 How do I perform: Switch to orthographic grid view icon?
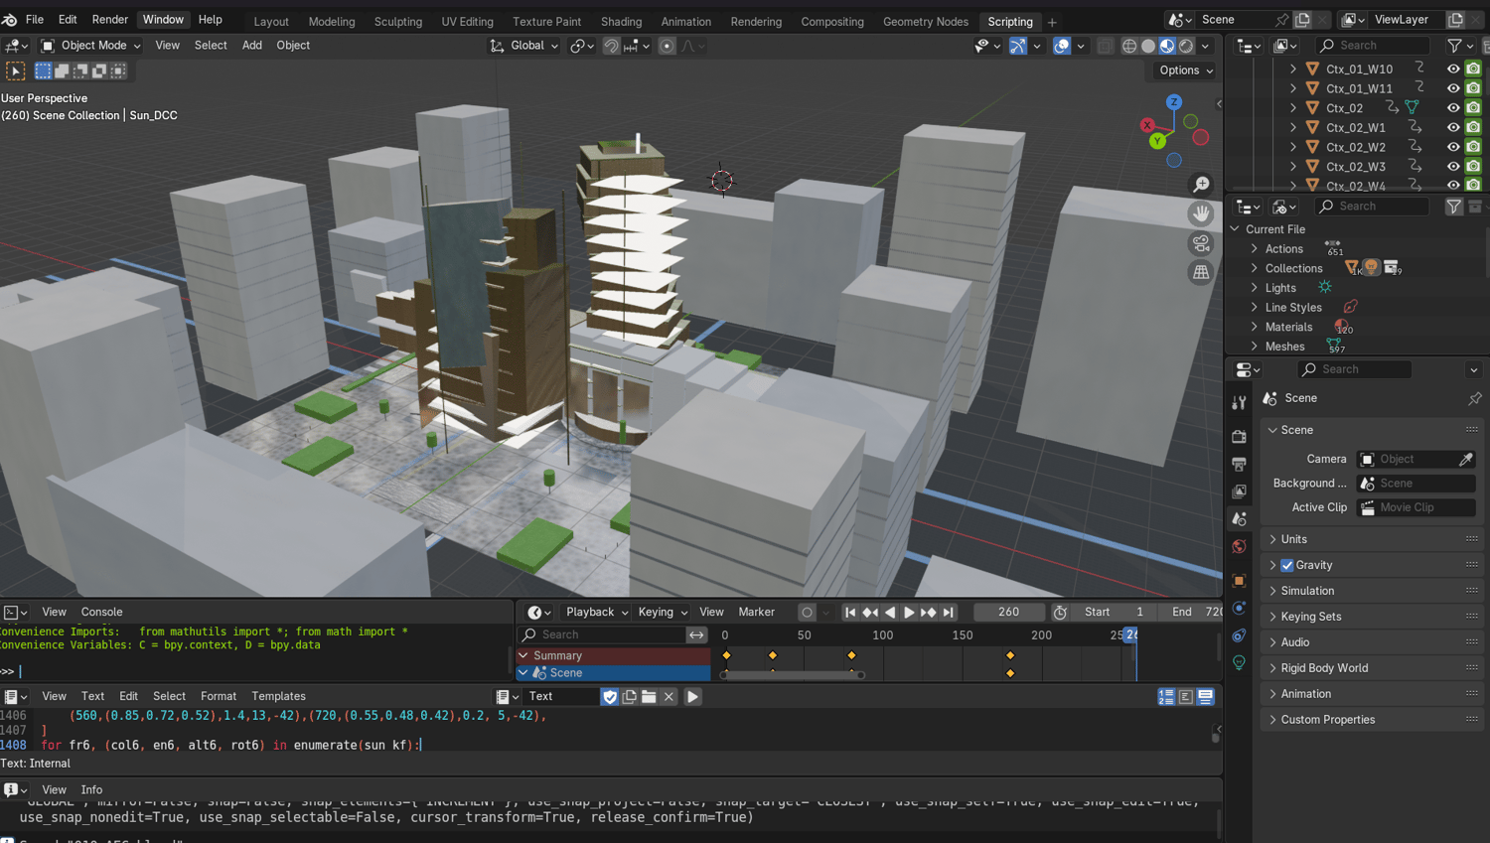1201,272
